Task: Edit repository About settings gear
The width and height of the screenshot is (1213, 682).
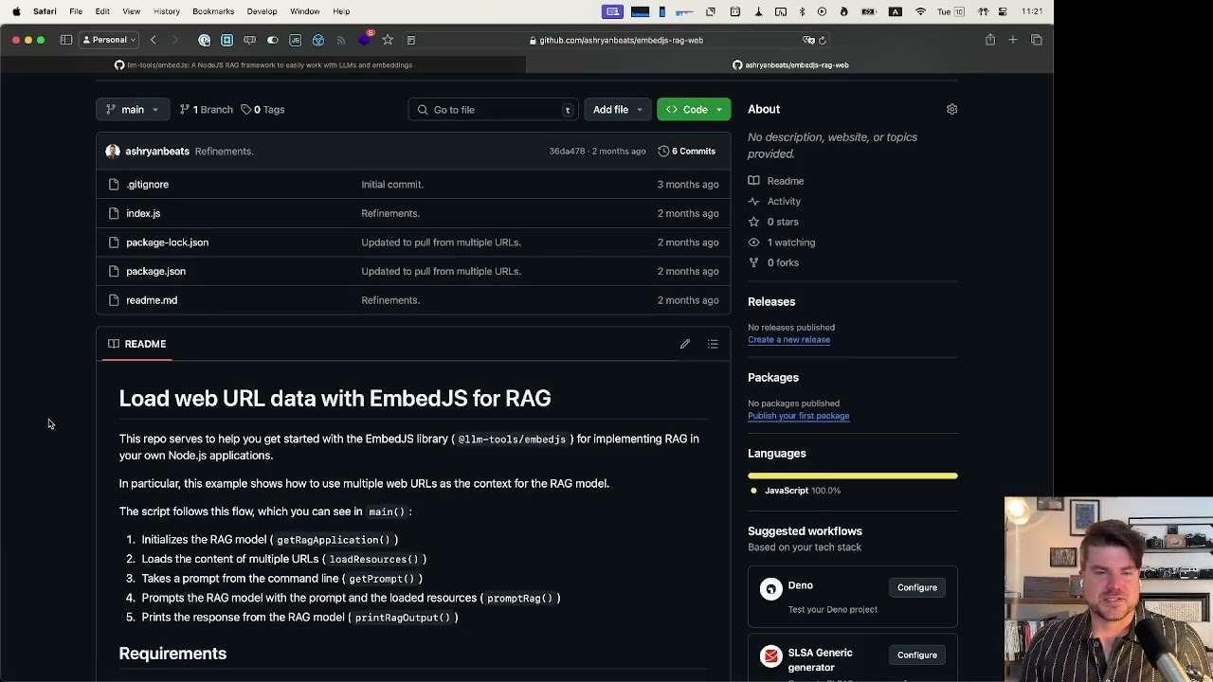Action: (x=951, y=110)
